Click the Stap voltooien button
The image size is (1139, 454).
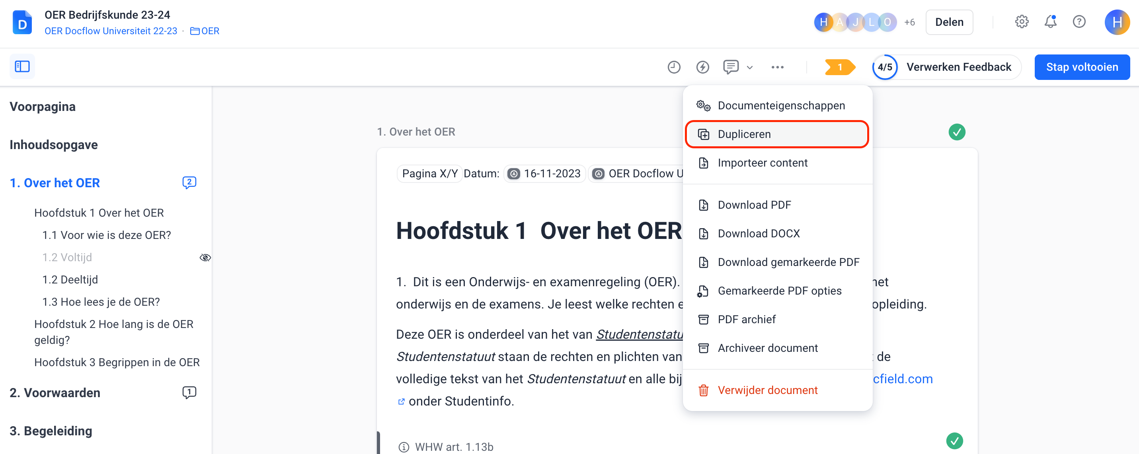[1082, 67]
